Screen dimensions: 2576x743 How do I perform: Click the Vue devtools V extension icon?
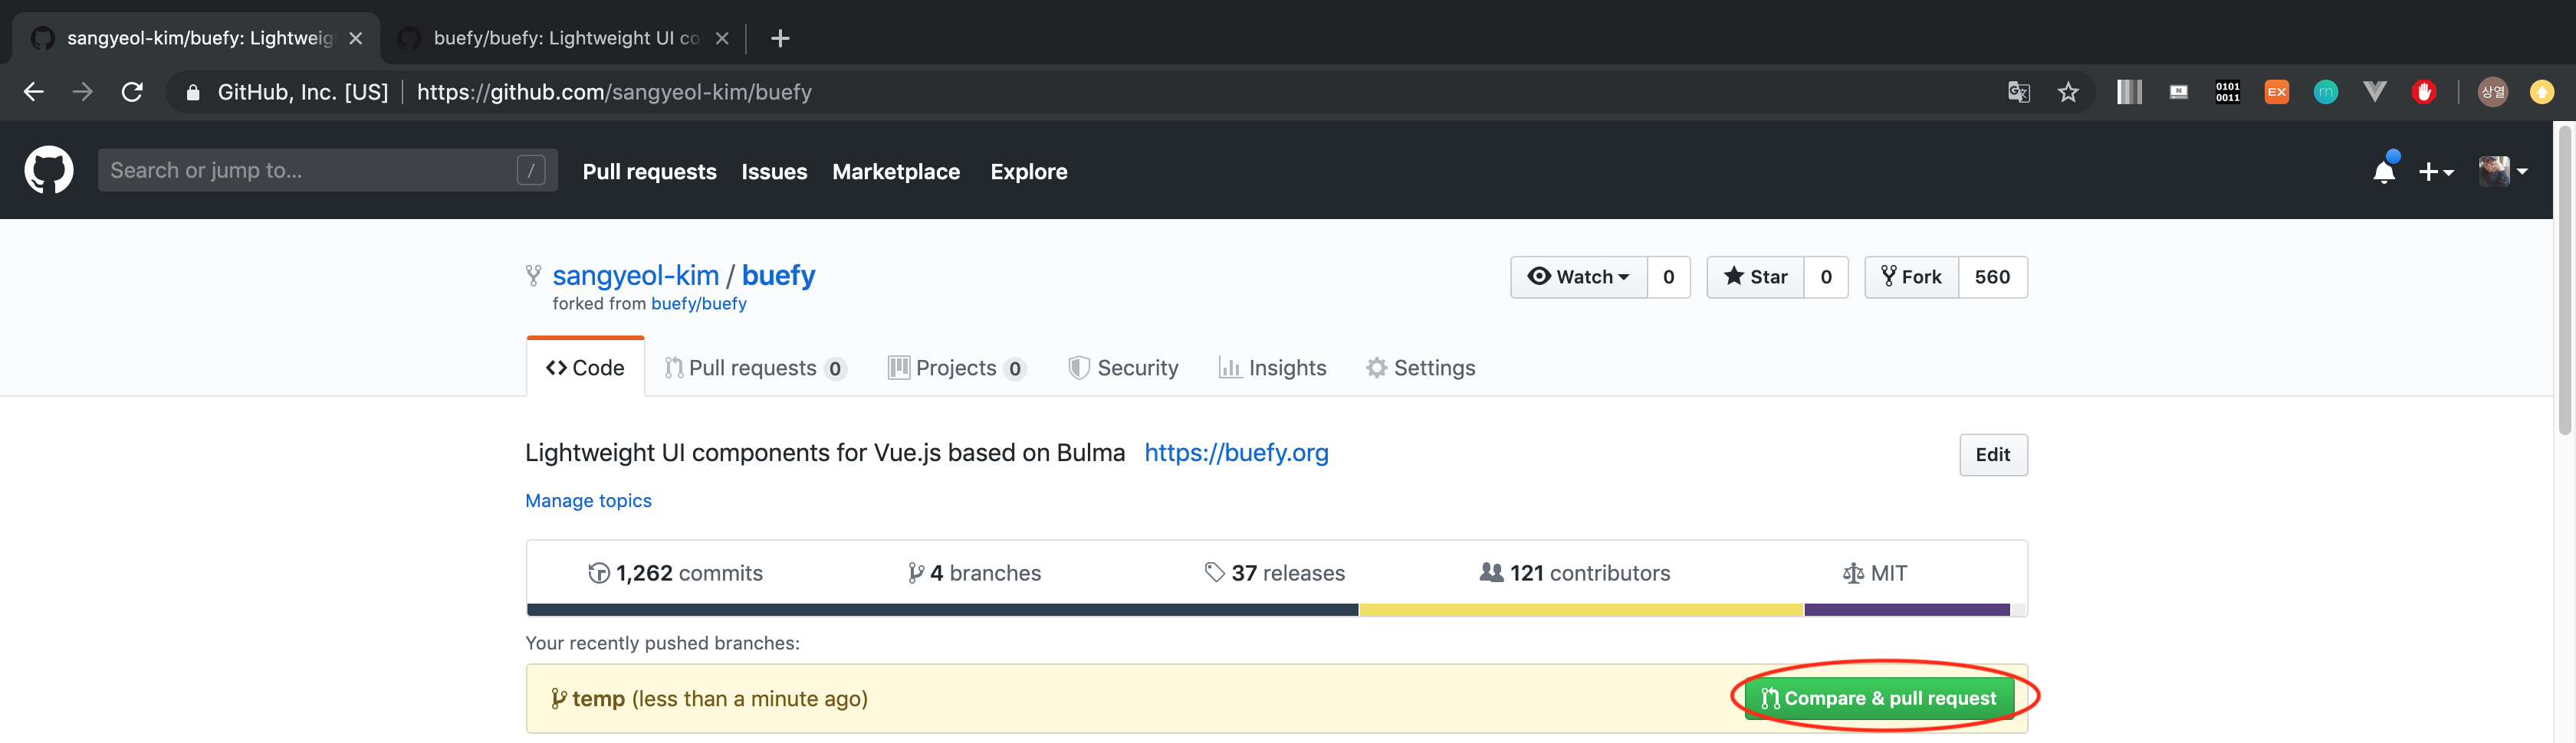[2374, 92]
